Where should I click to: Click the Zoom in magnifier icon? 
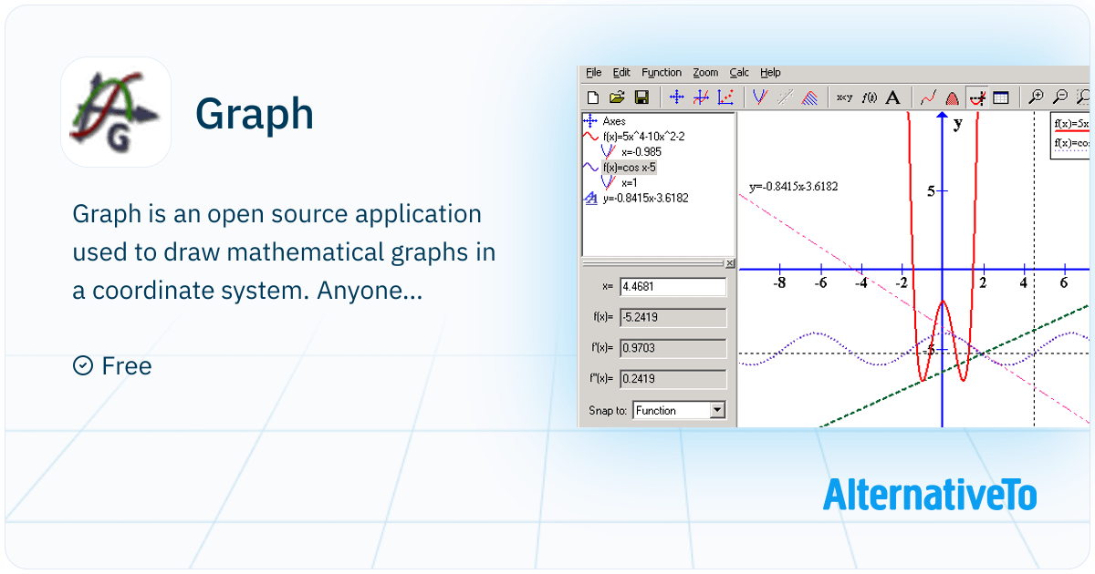(x=1036, y=97)
